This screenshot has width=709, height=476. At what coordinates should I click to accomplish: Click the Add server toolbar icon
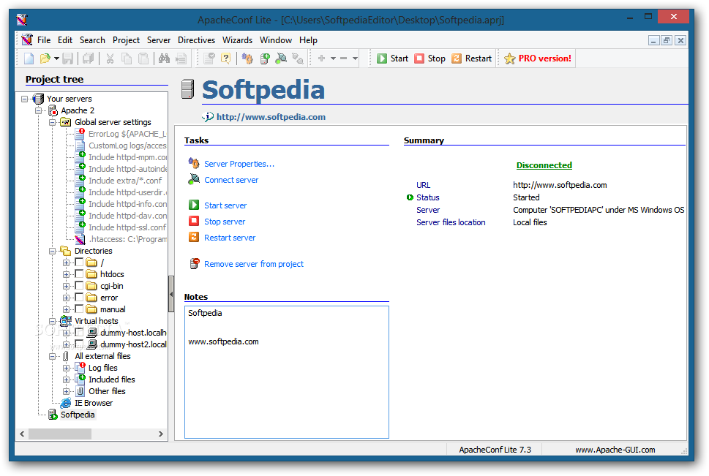pos(265,58)
